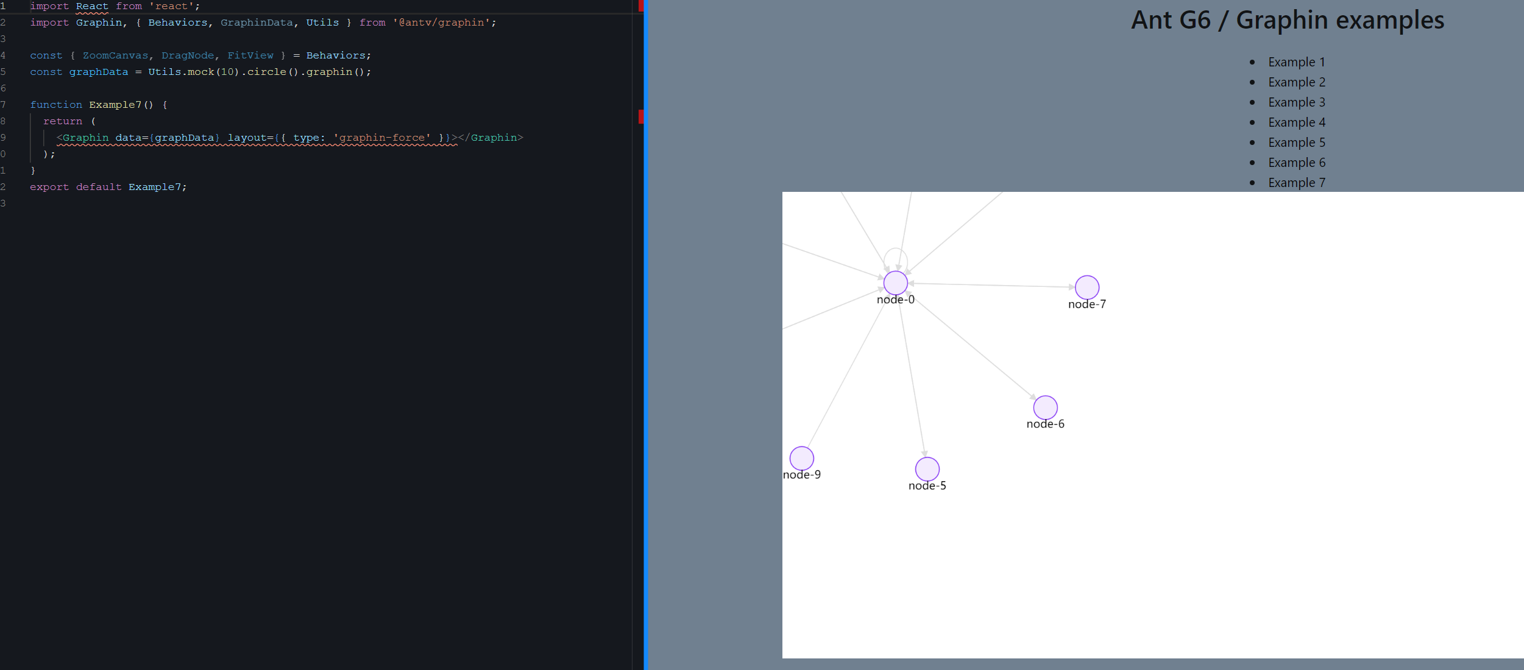Click the graphData variable on line 5
This screenshot has width=1524, height=670.
[x=99, y=71]
